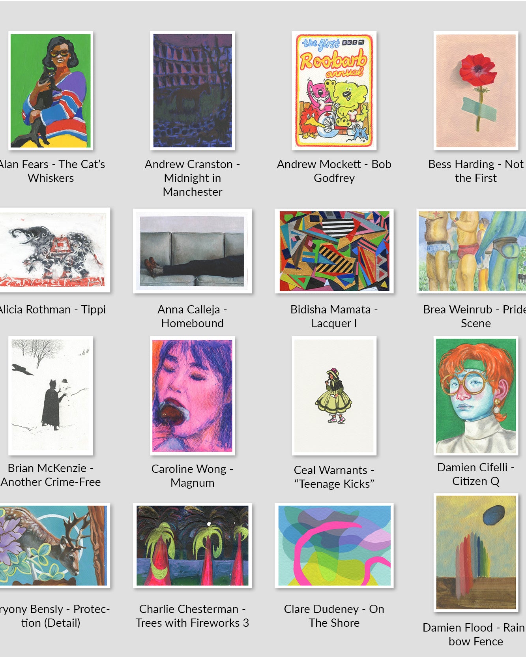Select the Roobarb annual artwork image
Viewport: 526px width, 658px height.
coord(334,90)
